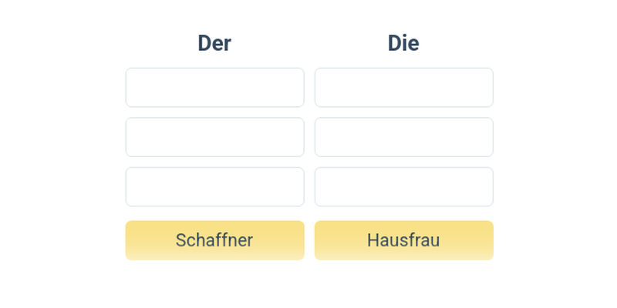Viewport: 617px width, 308px height.
Task: Click the Schaffner word tile
Action: pyautogui.click(x=214, y=240)
